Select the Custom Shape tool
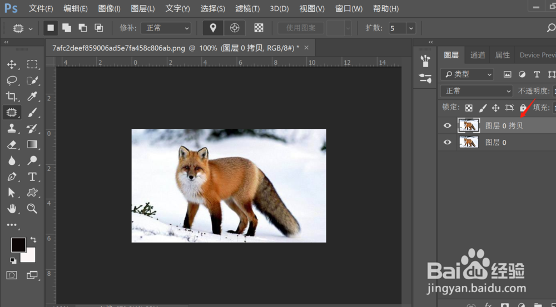Viewport: 556px width, 307px height. coord(32,193)
